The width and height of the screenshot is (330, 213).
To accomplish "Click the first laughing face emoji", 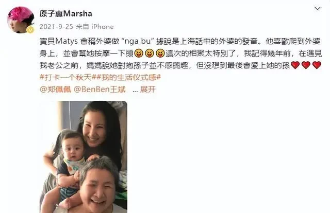I will pos(139,54).
